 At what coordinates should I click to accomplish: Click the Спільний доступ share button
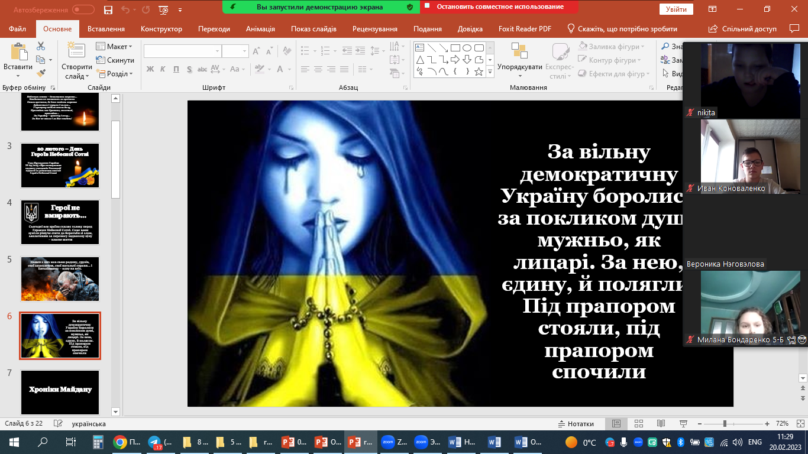tap(744, 28)
